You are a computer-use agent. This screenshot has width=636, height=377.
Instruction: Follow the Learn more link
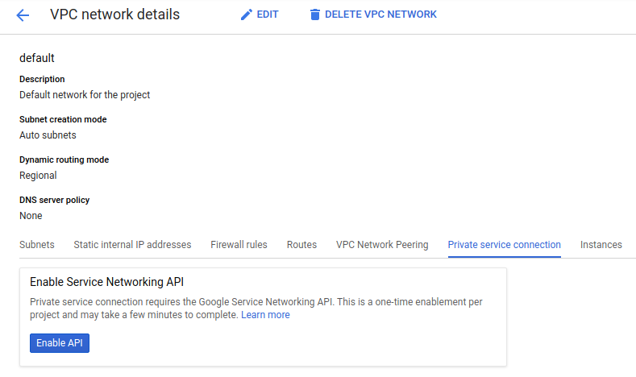(265, 315)
